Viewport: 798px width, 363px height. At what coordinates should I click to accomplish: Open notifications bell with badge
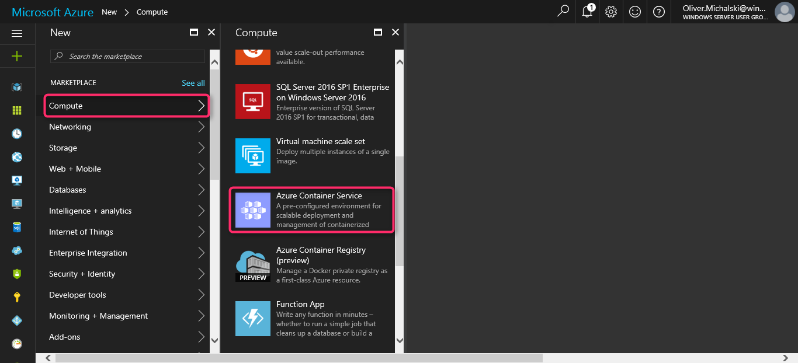(x=588, y=11)
